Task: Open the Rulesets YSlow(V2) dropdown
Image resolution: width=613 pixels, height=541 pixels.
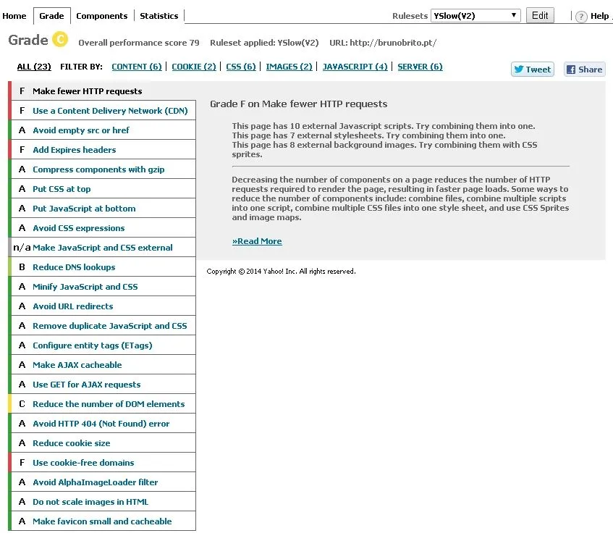Action: (x=475, y=16)
